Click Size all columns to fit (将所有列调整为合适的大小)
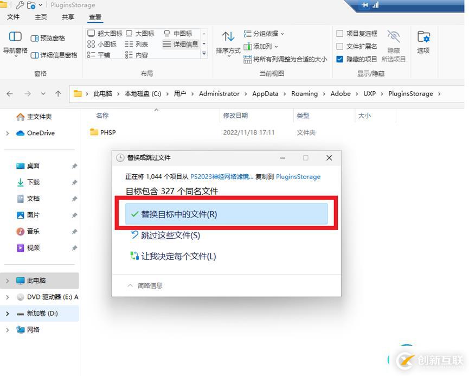Viewport: 469px width, 376px height. tap(285, 59)
